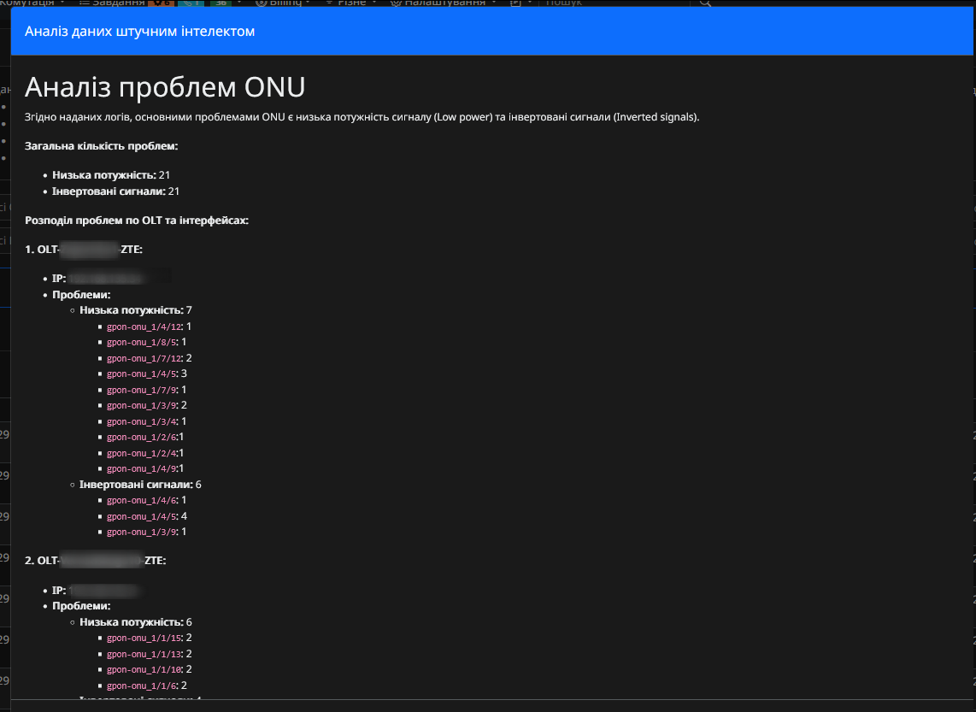
Task: Click the Налаштування gear icon
Action: (396, 3)
